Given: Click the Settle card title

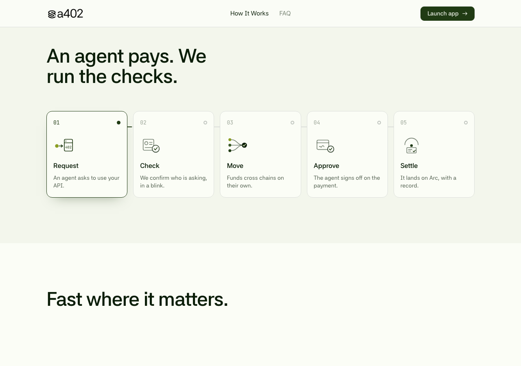Looking at the screenshot, I should click(409, 166).
